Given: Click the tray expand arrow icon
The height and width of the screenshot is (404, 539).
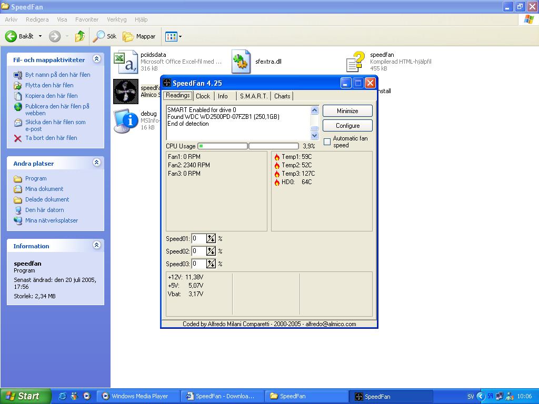Looking at the screenshot, I should click(x=481, y=396).
